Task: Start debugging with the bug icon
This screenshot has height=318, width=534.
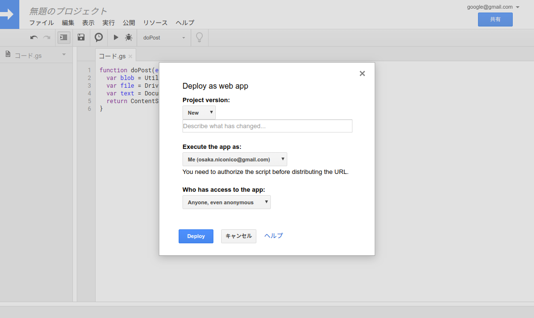Action: tap(128, 37)
